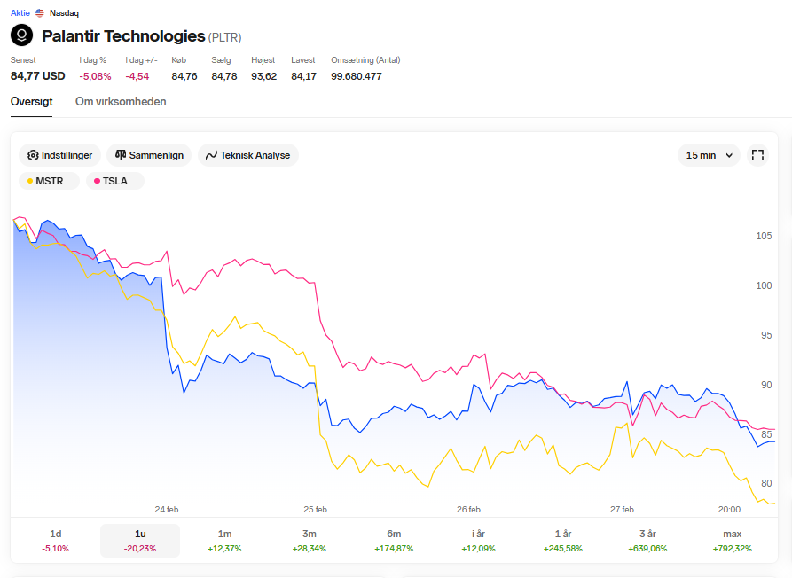Select the max time range
The height and width of the screenshot is (578, 792).
(733, 541)
